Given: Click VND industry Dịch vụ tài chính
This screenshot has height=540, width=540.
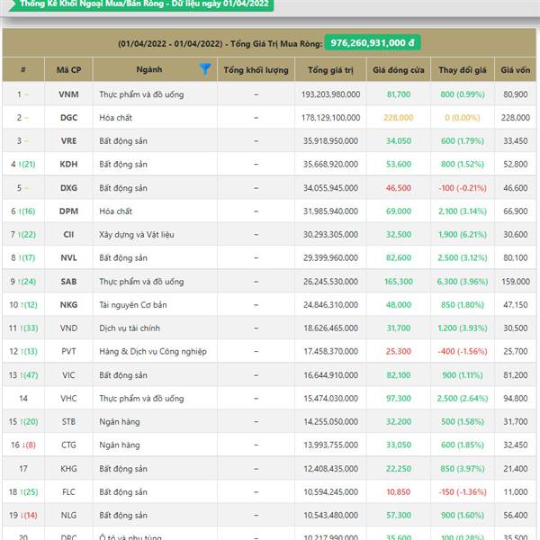Looking at the screenshot, I should pos(130,328).
